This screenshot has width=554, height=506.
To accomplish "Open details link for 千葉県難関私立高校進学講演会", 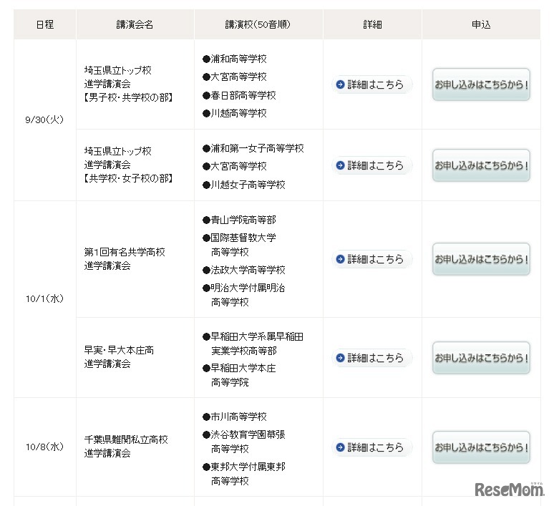I will click(371, 447).
